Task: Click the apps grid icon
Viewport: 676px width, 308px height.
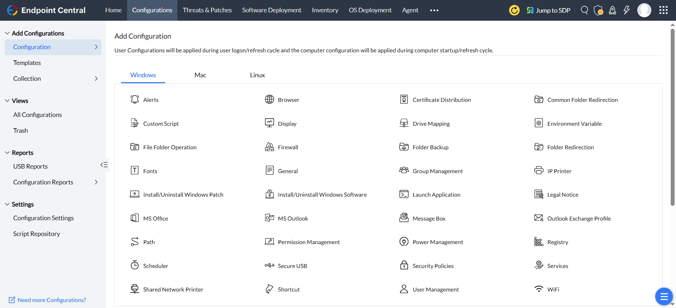Action: 663,10
